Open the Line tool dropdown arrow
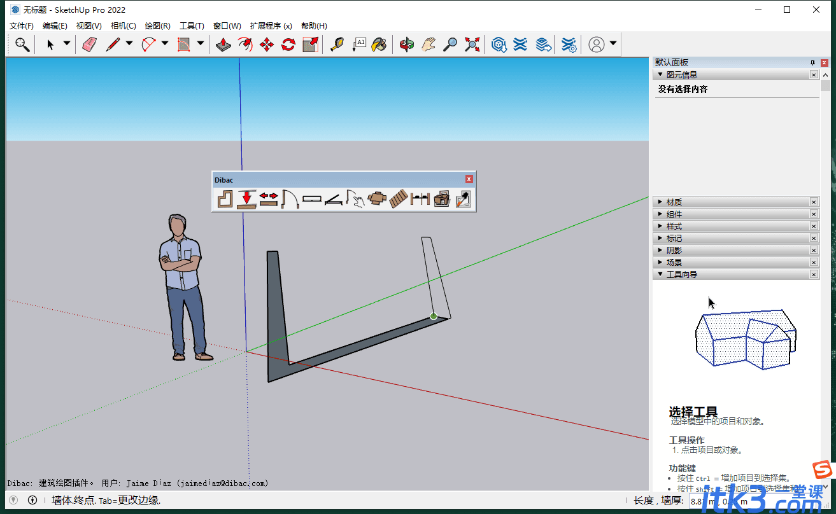 [129, 44]
